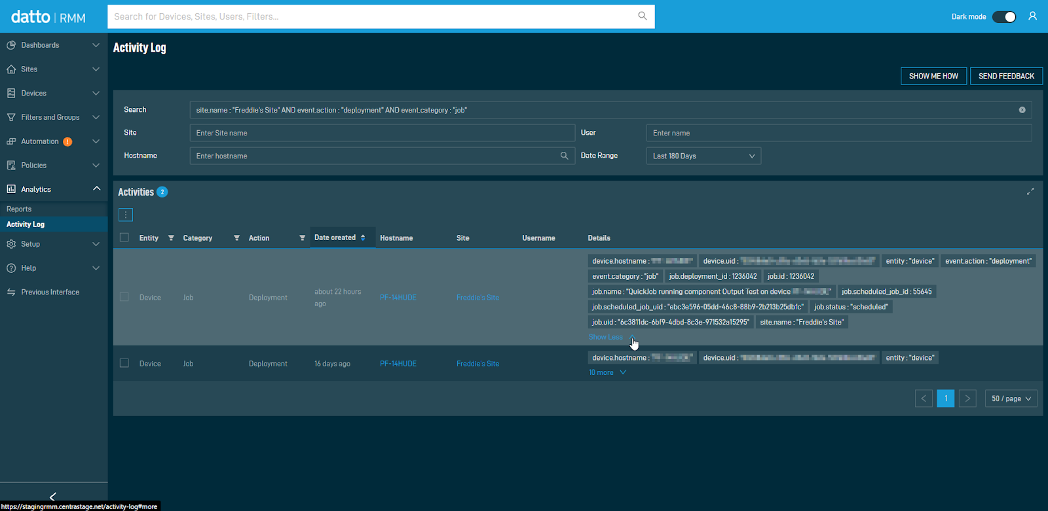Click the Previous Interface swap icon
Viewport: 1048px width, 511px height.
coord(11,292)
